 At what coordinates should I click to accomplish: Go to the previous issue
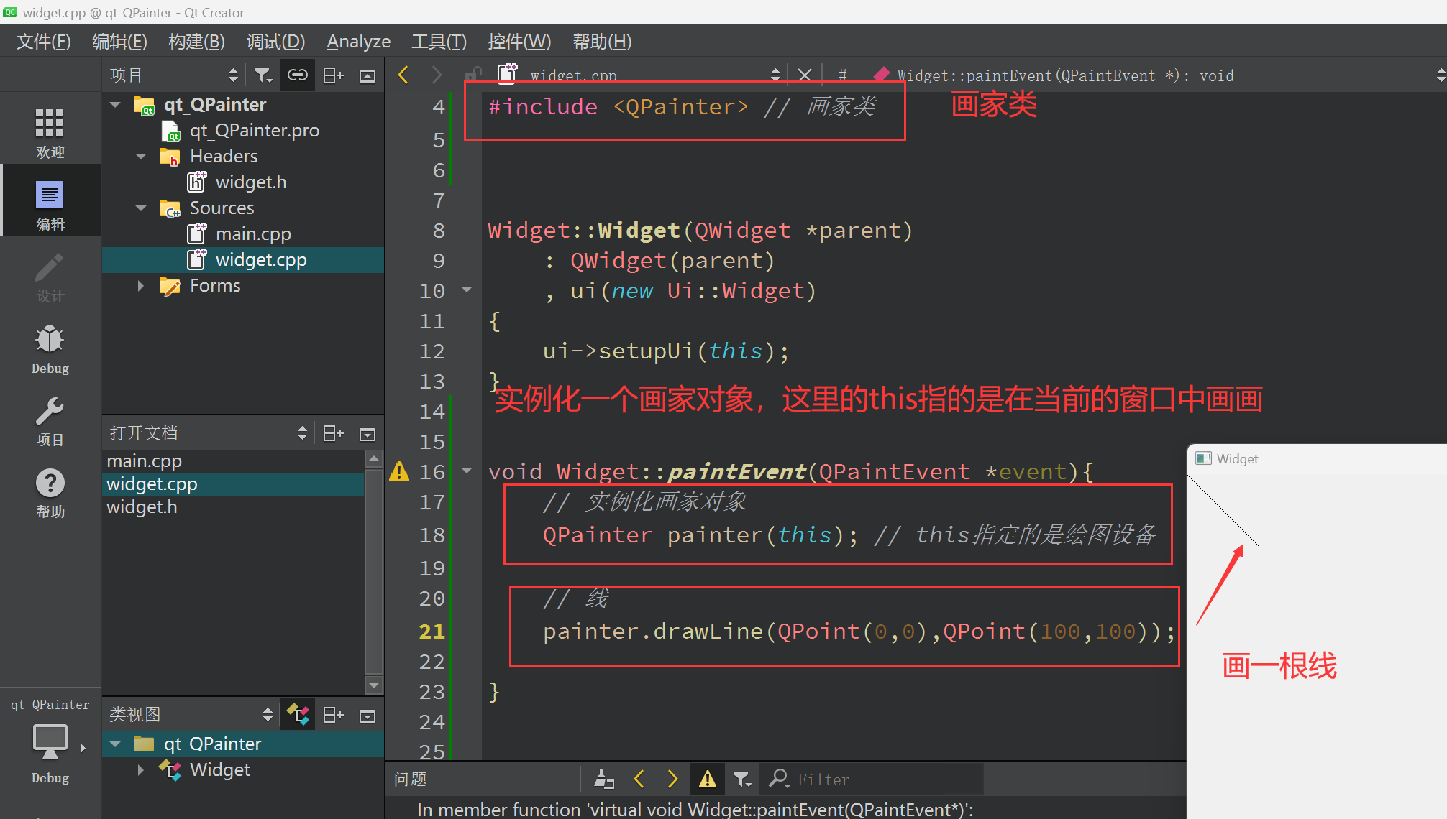tap(639, 779)
